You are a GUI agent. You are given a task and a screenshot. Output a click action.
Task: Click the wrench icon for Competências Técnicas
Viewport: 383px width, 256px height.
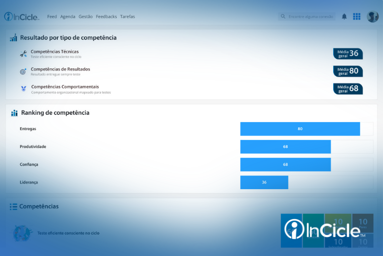pyautogui.click(x=23, y=53)
